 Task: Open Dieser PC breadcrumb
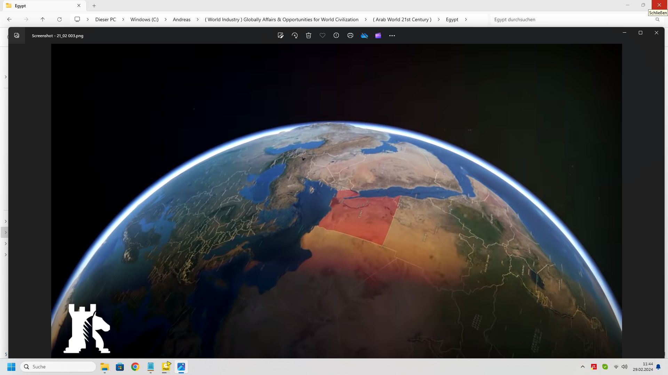tap(105, 19)
